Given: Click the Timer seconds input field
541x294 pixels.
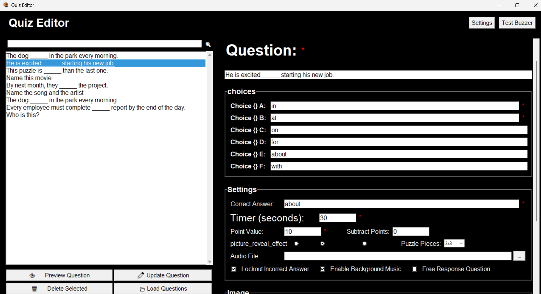Looking at the screenshot, I should pyautogui.click(x=338, y=218).
